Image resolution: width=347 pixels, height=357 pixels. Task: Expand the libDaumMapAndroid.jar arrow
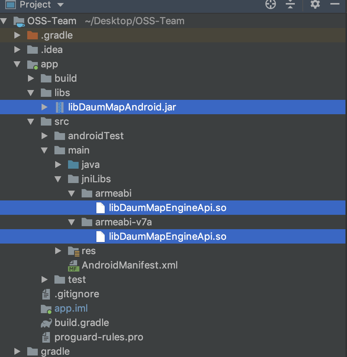click(x=44, y=107)
